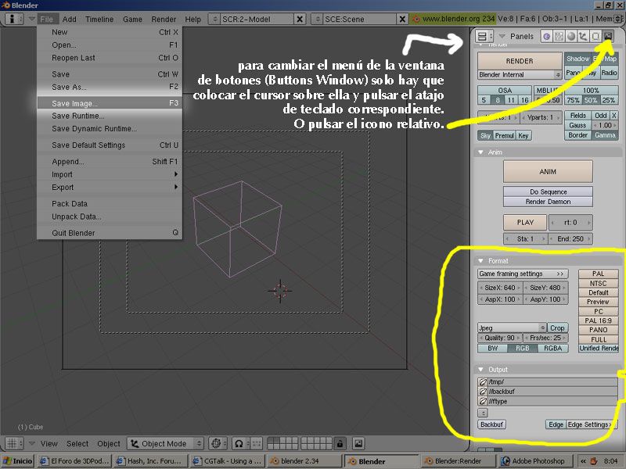Adjust the End: 250 frame slider
The image size is (626, 469).
tap(570, 238)
